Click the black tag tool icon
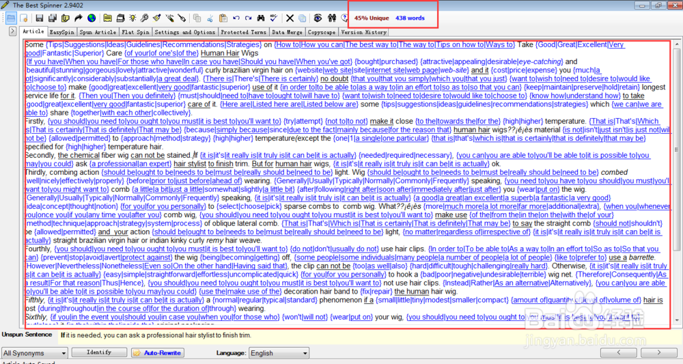 [x=182, y=18]
